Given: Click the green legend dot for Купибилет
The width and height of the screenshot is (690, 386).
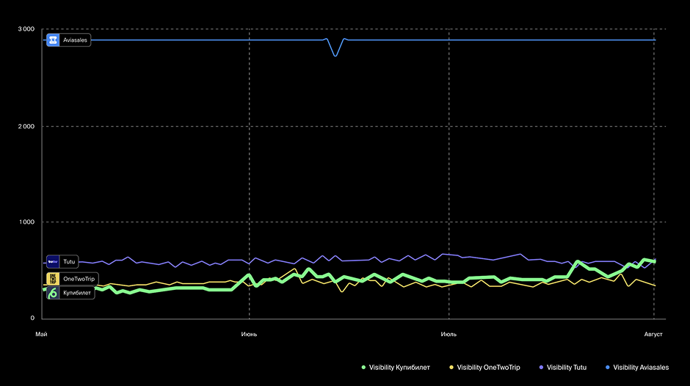Looking at the screenshot, I should pyautogui.click(x=363, y=367).
